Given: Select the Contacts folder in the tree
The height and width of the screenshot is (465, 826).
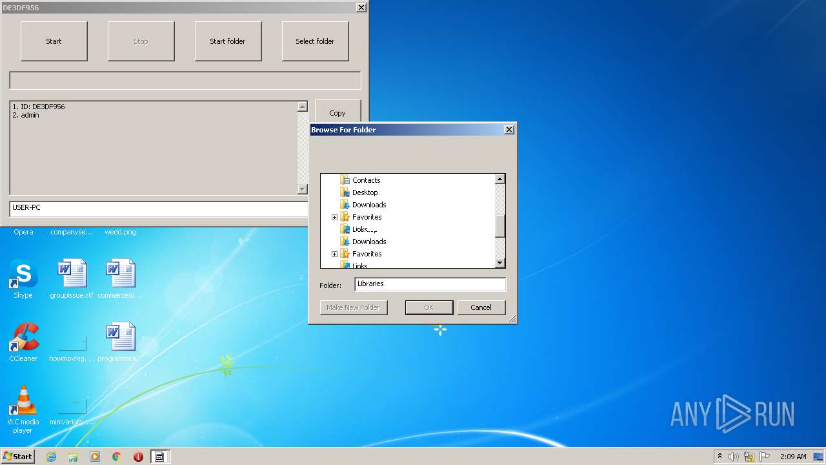Looking at the screenshot, I should 366,180.
